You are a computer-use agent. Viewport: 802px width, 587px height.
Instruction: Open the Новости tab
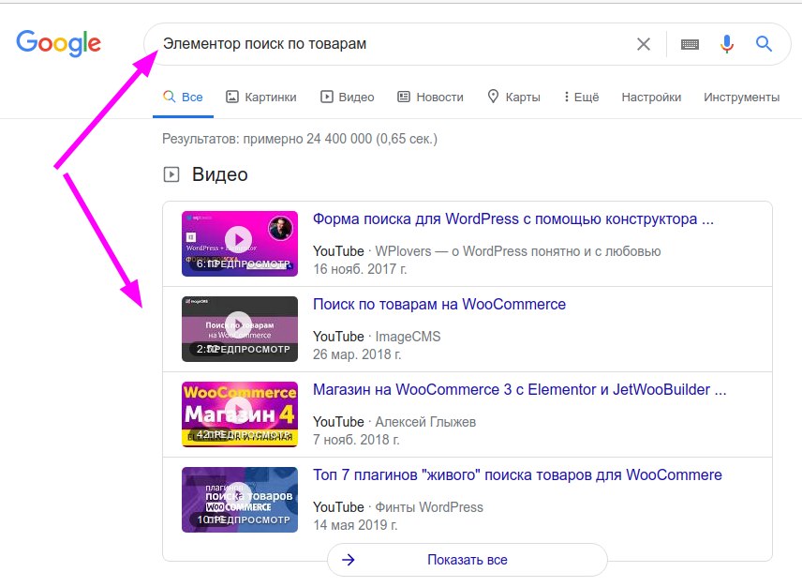[x=430, y=98]
